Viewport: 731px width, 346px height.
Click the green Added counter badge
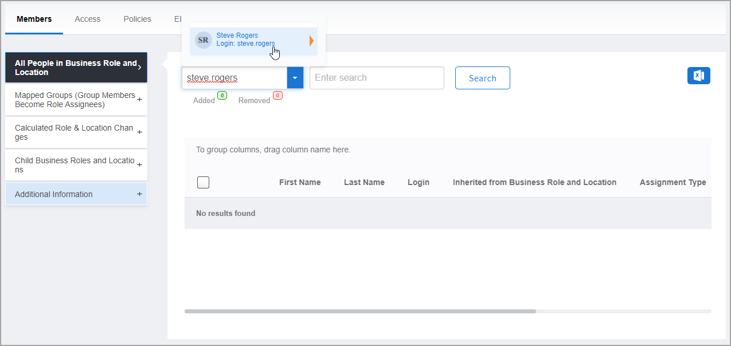[222, 96]
